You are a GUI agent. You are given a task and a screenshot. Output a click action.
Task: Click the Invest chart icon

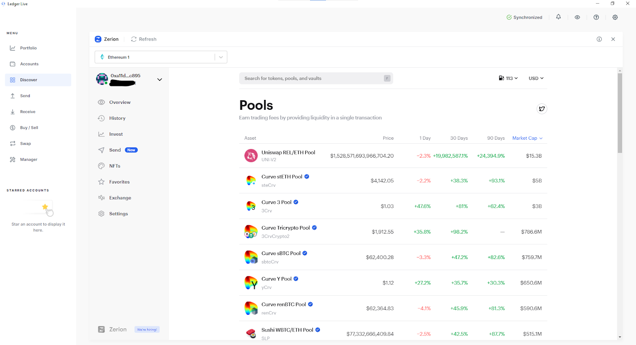coord(101,134)
